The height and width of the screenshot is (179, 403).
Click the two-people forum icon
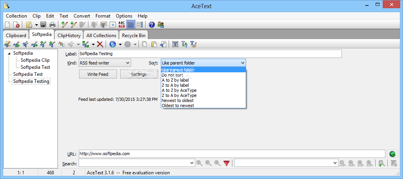[161, 25]
